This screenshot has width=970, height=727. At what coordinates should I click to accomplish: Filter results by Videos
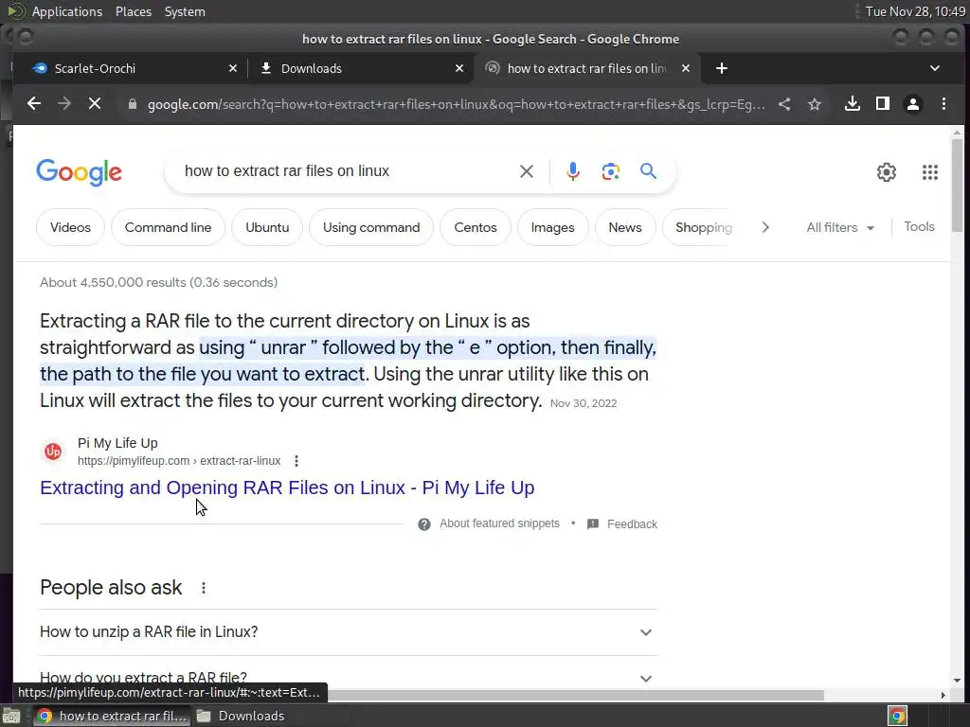[70, 227]
